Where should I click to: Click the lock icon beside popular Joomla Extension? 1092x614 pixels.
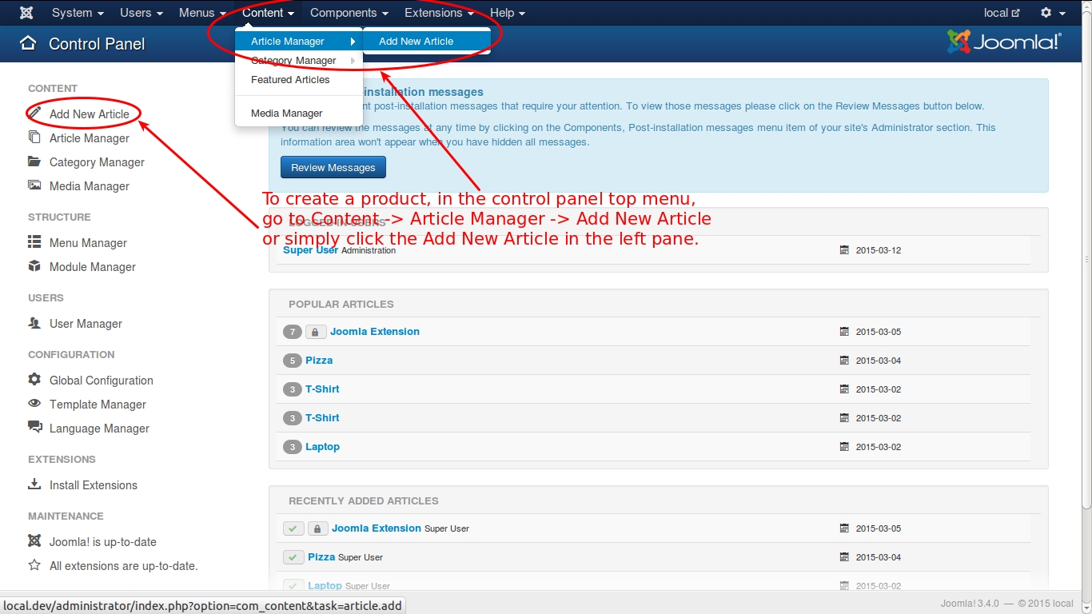point(315,332)
